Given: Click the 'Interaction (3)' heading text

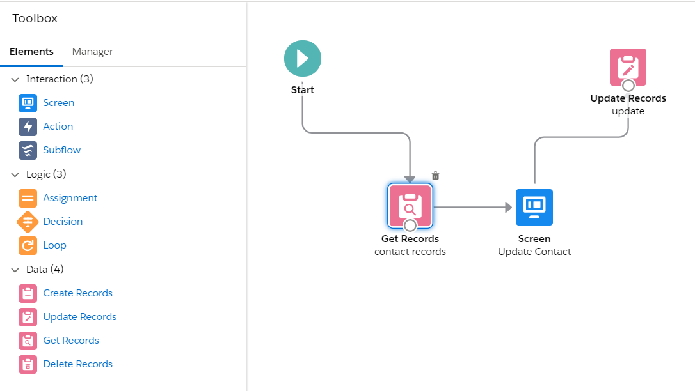Looking at the screenshot, I should pyautogui.click(x=60, y=79).
